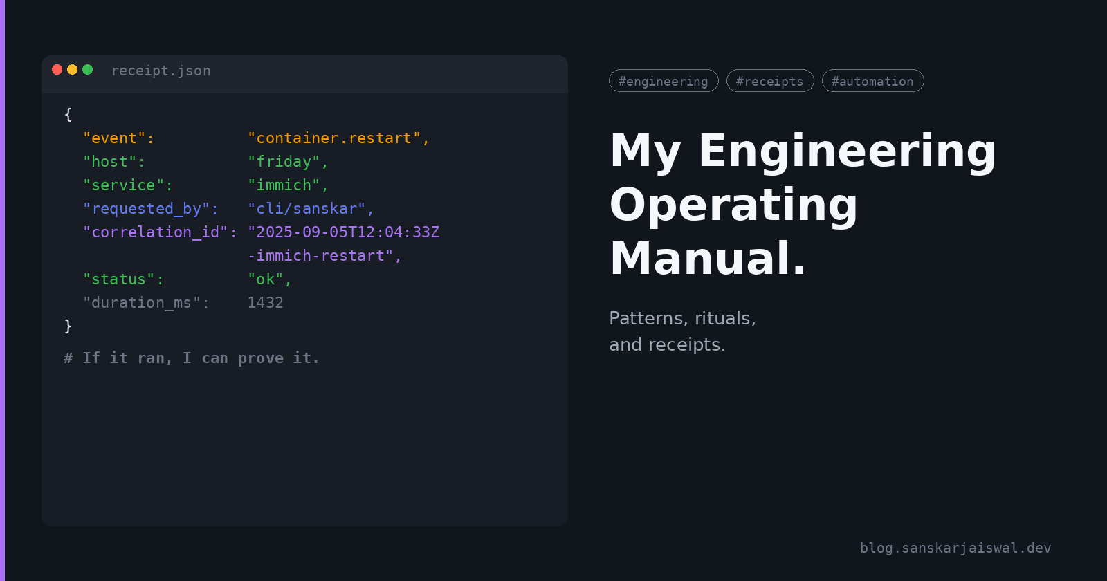The height and width of the screenshot is (581, 1107).
Task: Click the opening curly brace
Action: coord(68,115)
